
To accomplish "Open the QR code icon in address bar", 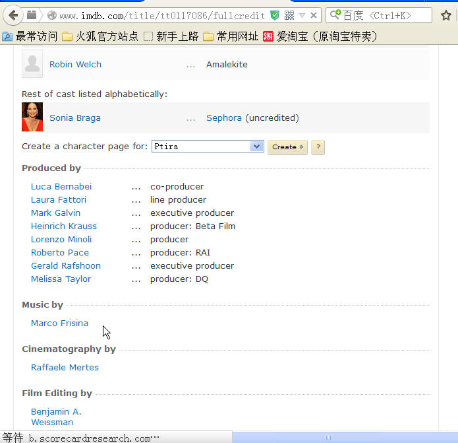I will pos(289,15).
